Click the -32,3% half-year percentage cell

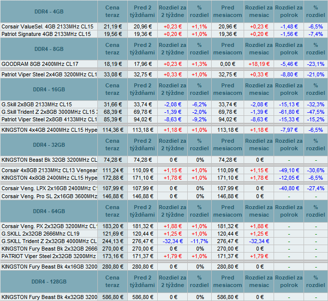316,104
